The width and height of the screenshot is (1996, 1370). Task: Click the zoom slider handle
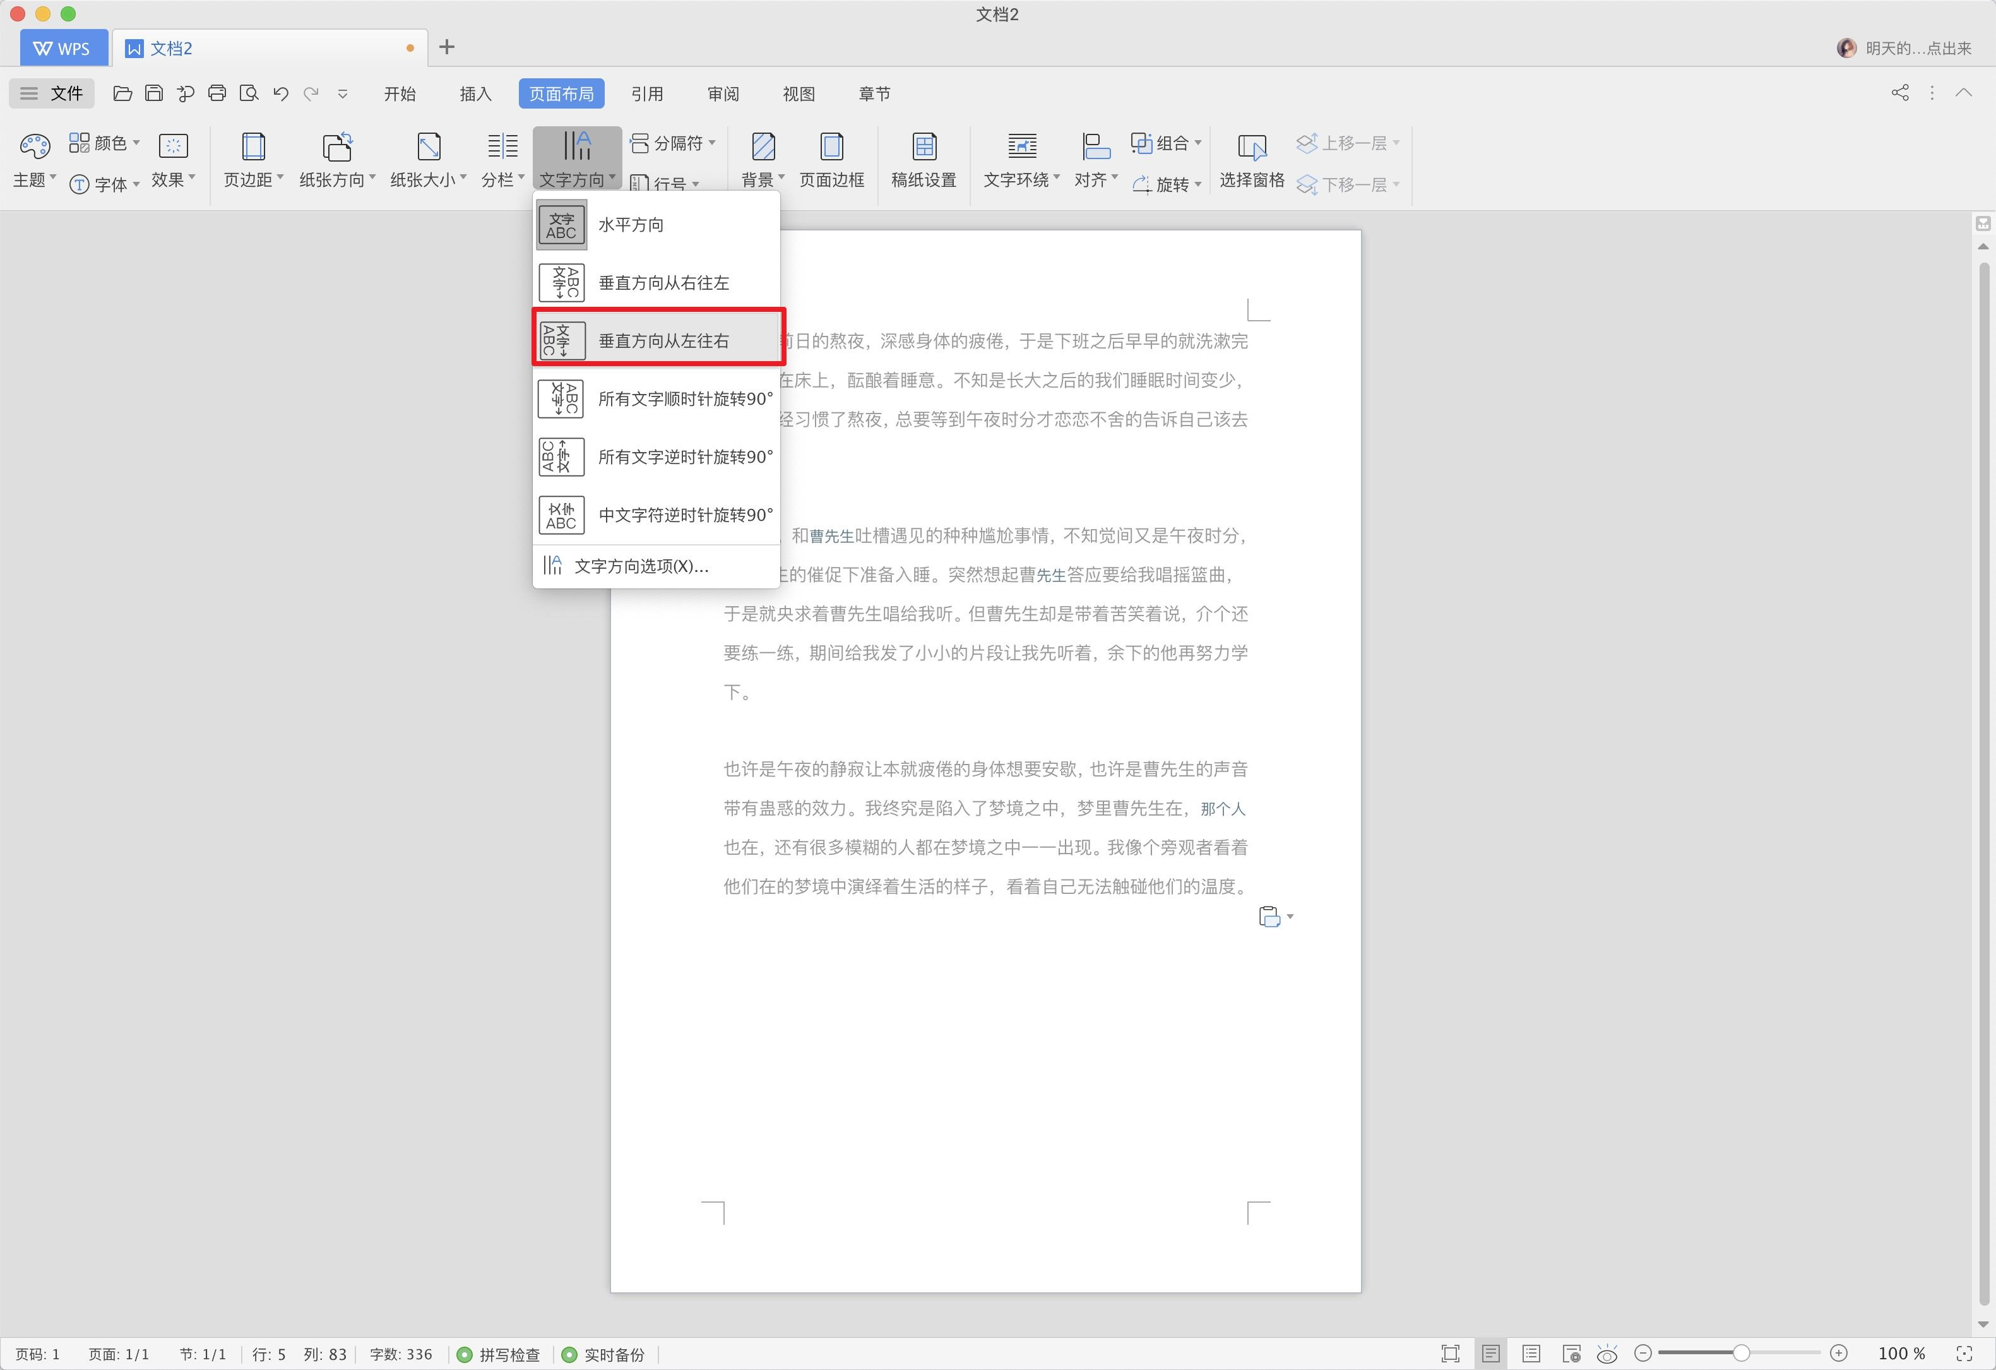[x=1741, y=1354]
